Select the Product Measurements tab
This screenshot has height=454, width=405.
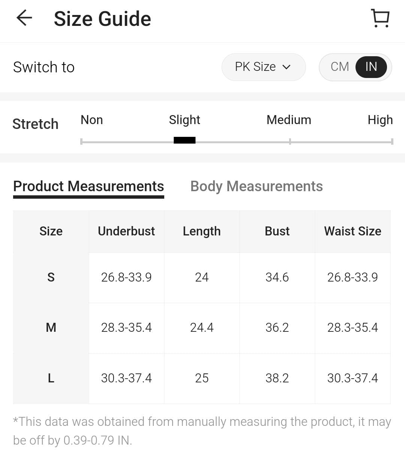click(x=88, y=186)
